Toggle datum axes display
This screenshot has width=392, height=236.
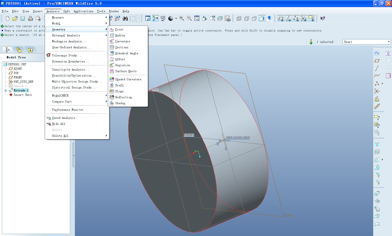point(289,18)
